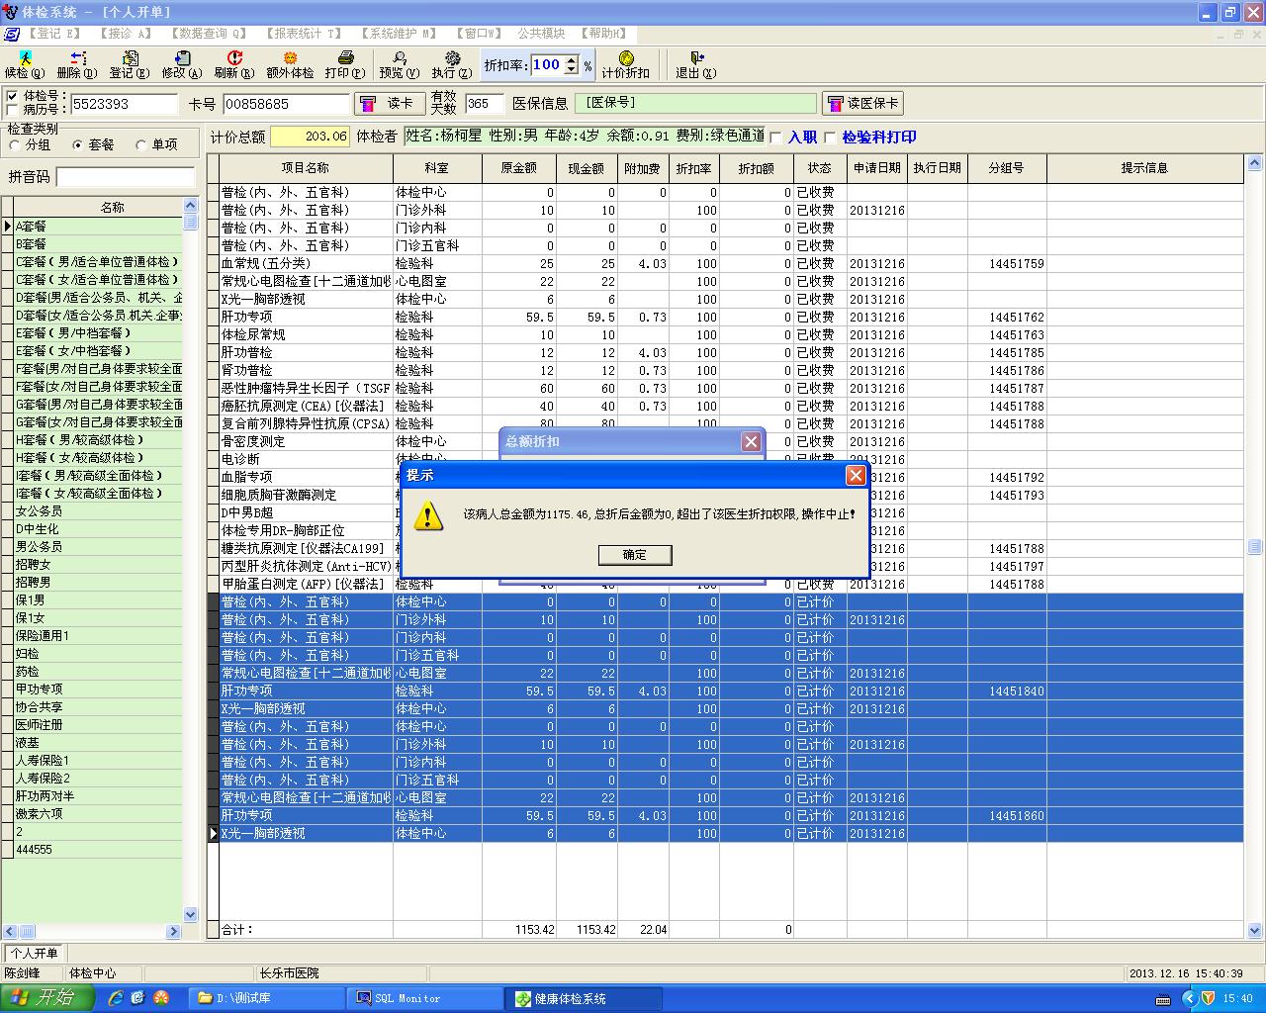Click the 读医保卡 button

[862, 104]
